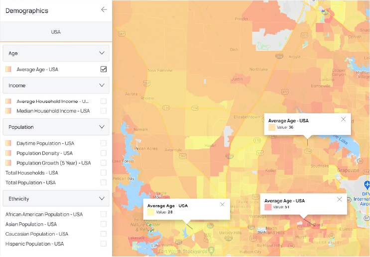Click Population Density - USA label
The image size is (370, 257).
45,153
